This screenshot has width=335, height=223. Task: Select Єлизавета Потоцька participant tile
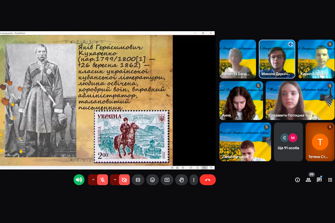point(300,100)
